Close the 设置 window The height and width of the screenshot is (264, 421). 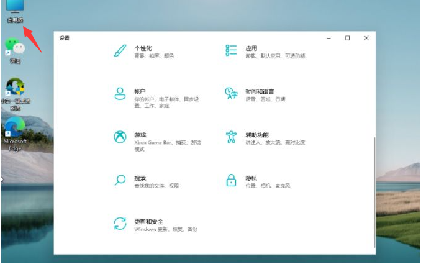tap(366, 38)
